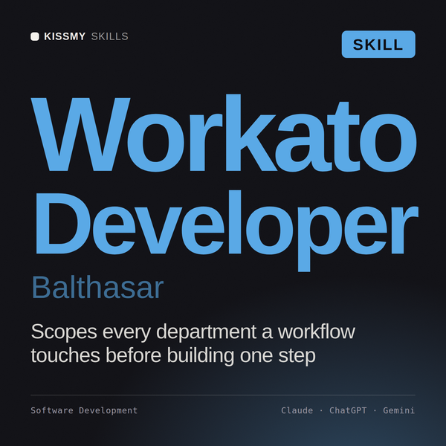Click the Software Development category label
446x446 pixels.
tap(84, 410)
